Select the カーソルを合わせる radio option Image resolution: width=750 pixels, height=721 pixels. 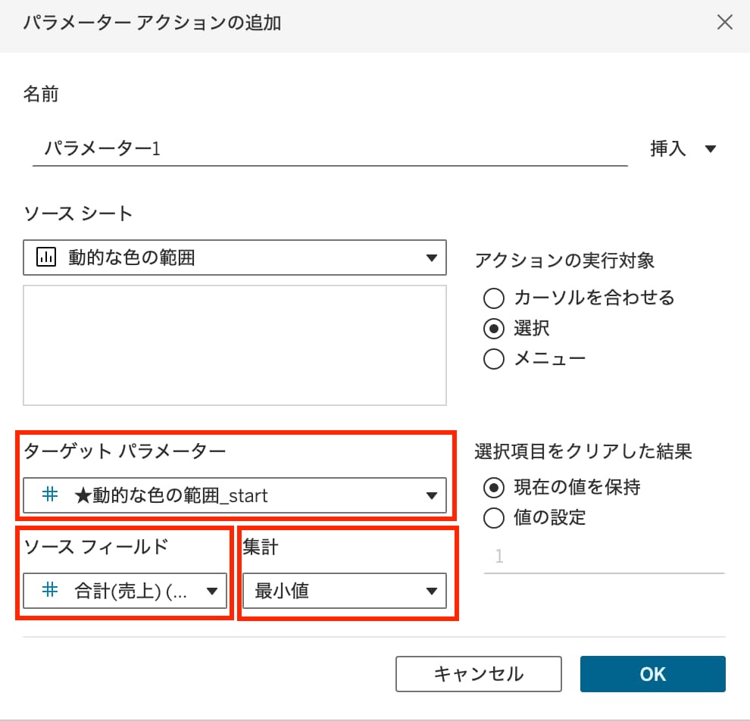(x=494, y=298)
